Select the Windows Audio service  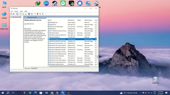tap(72, 33)
